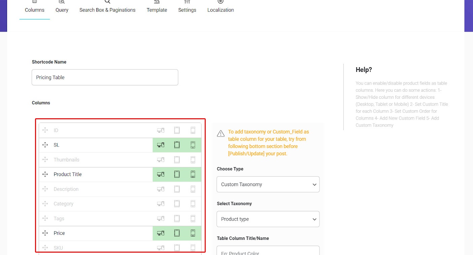Image resolution: width=473 pixels, height=255 pixels.
Task: Click the Price column label
Action: click(x=59, y=233)
